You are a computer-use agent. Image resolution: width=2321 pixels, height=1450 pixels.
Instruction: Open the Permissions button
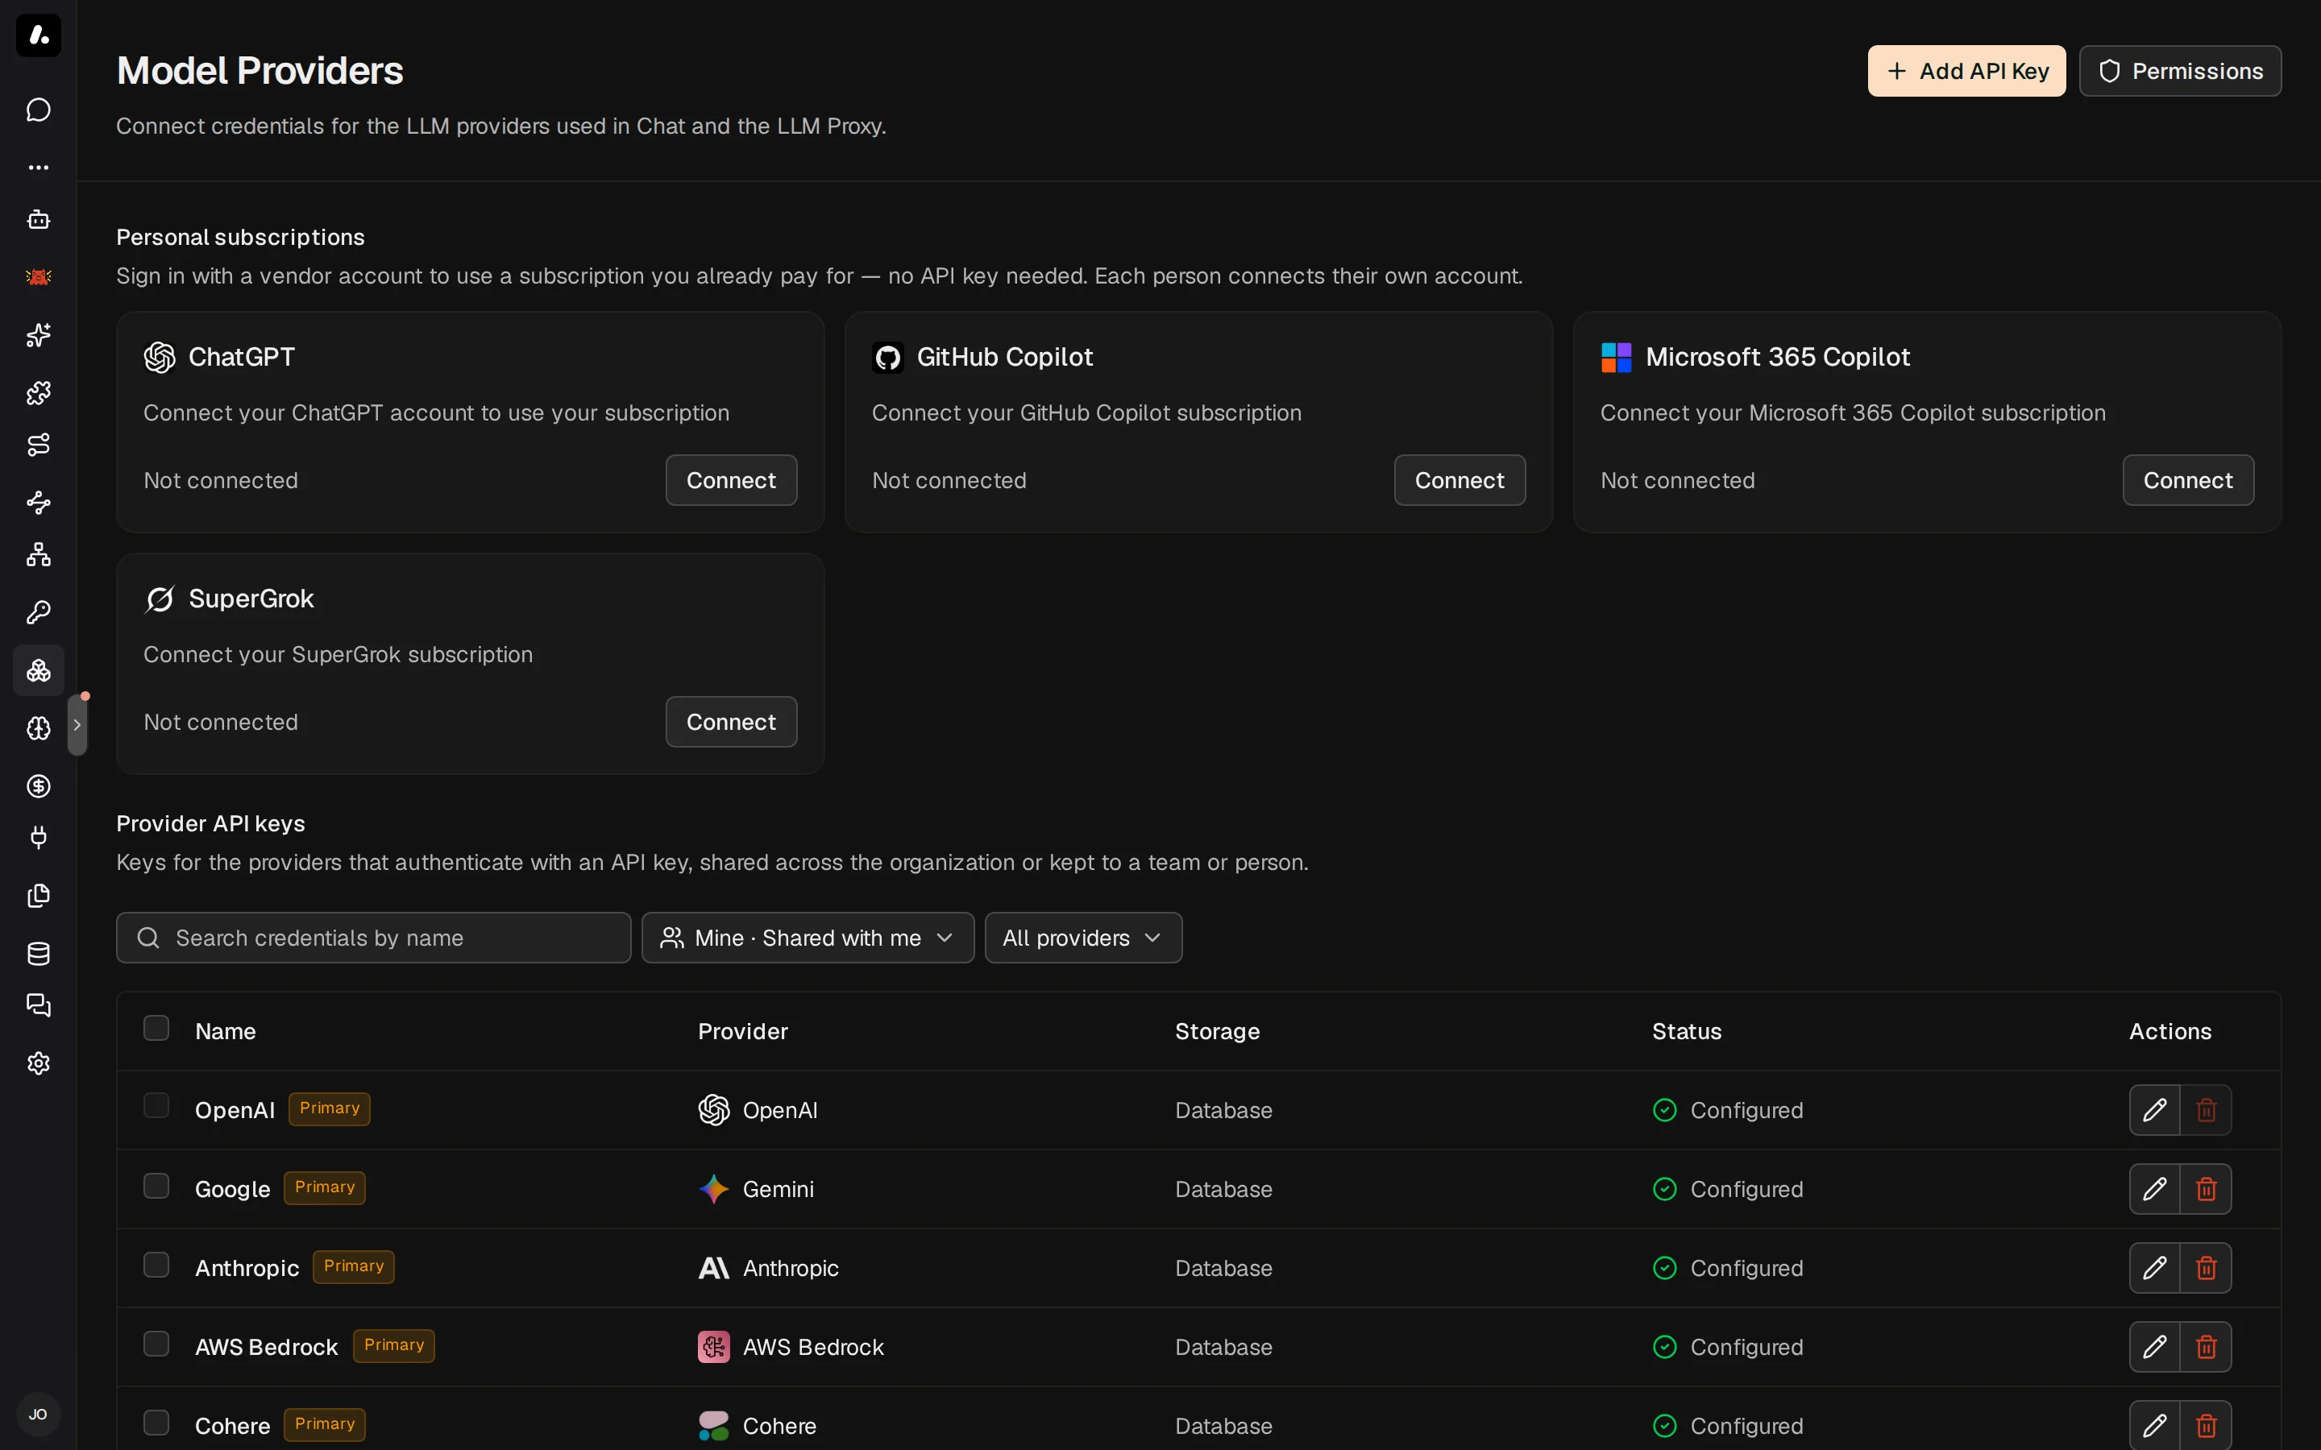pyautogui.click(x=2179, y=71)
